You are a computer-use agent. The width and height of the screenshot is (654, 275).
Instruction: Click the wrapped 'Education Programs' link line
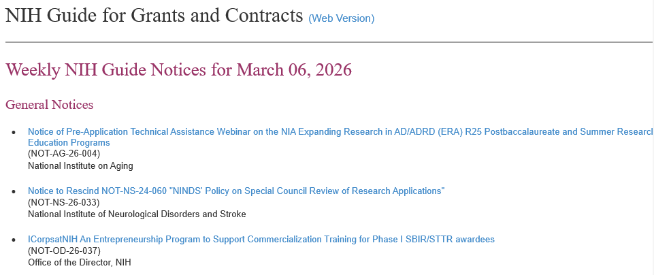coord(69,143)
